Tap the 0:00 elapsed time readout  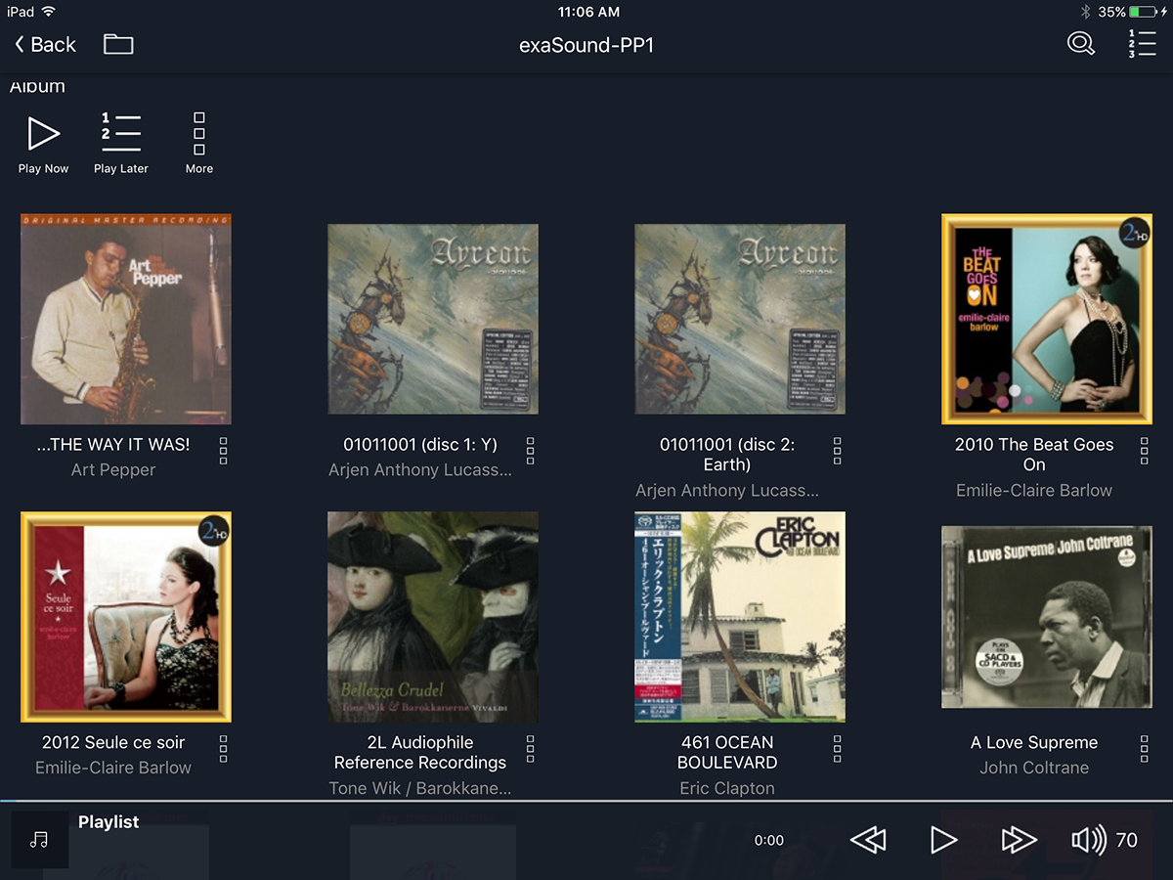click(769, 840)
